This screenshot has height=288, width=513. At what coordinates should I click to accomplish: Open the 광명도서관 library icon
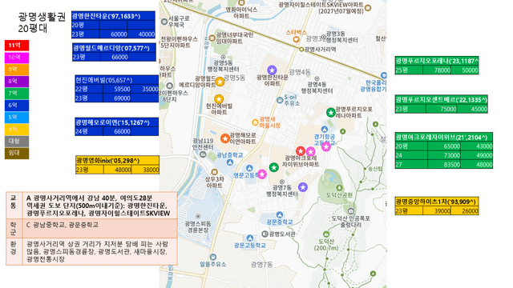tap(265, 234)
